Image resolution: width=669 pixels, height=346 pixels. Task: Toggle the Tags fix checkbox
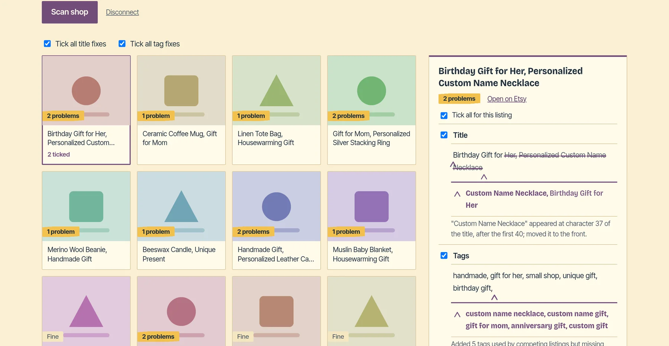coord(444,255)
